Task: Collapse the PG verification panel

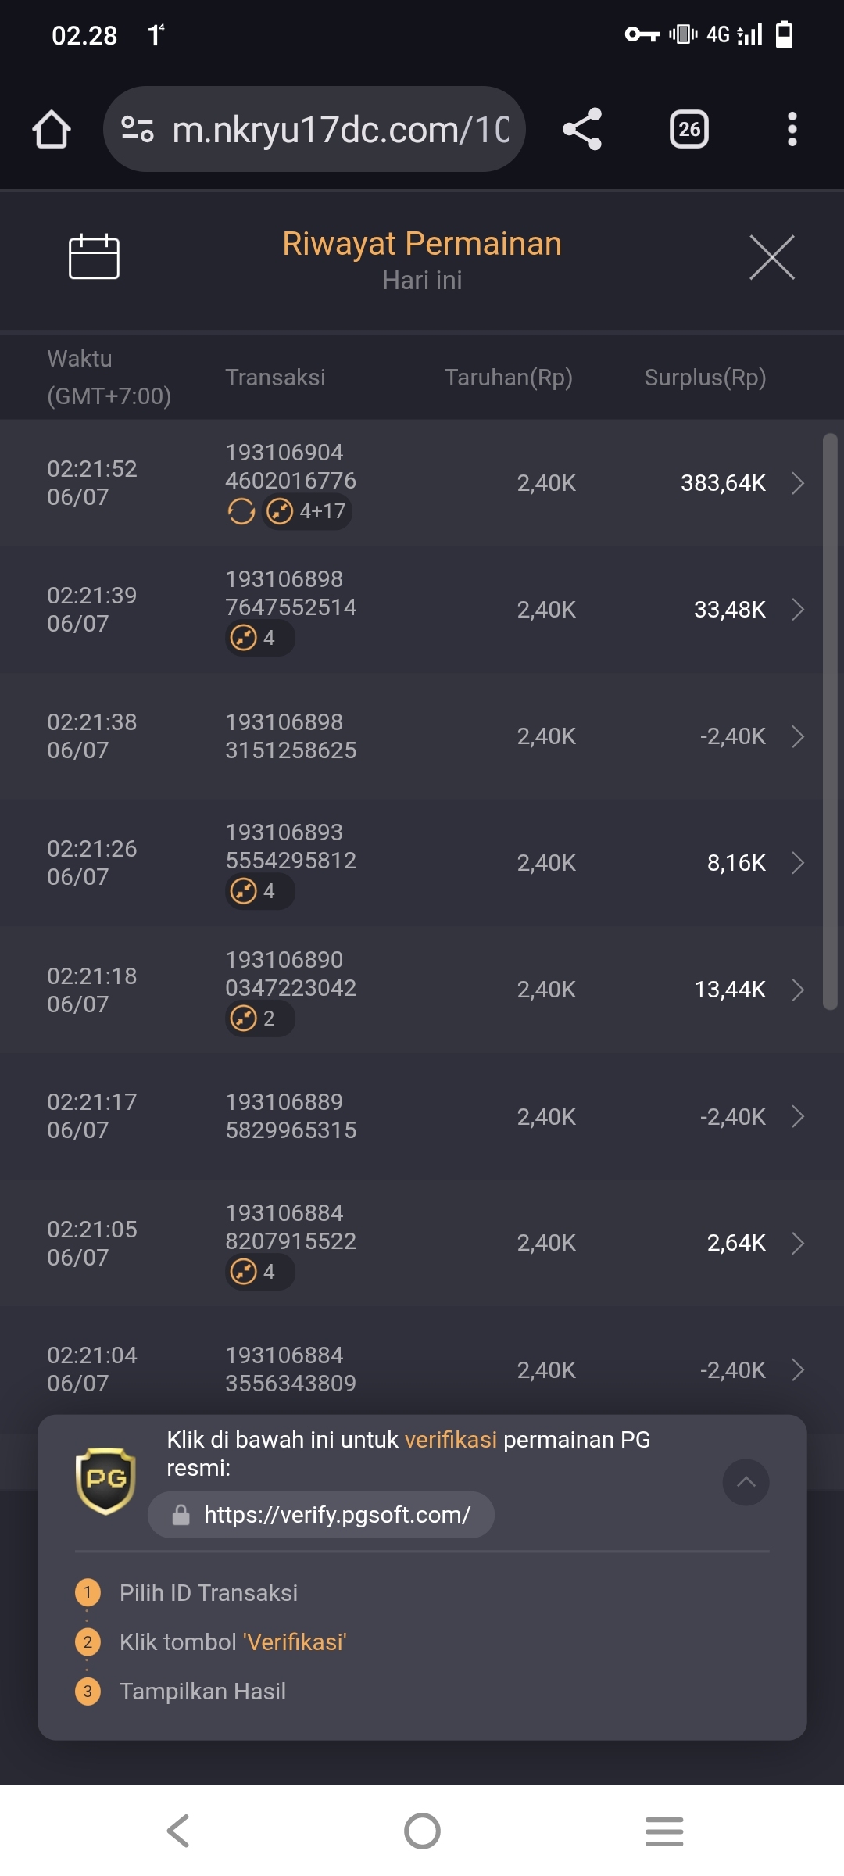Action: (x=746, y=1482)
